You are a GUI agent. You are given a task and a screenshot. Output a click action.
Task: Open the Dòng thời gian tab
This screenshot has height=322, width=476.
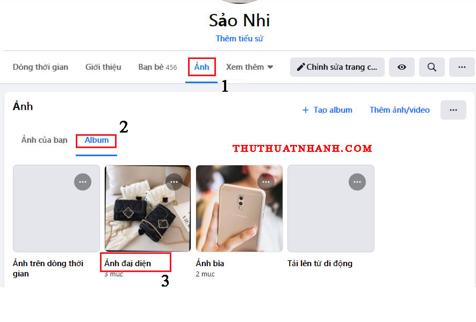tap(40, 67)
